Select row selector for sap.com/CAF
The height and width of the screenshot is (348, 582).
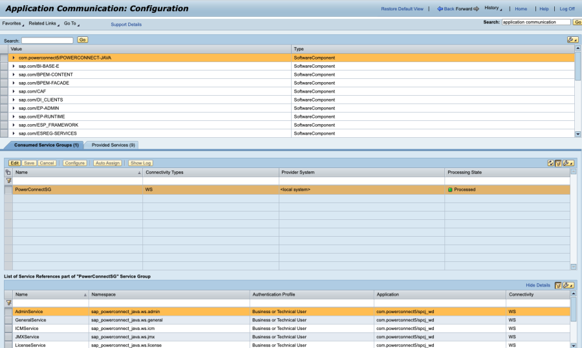click(x=5, y=91)
